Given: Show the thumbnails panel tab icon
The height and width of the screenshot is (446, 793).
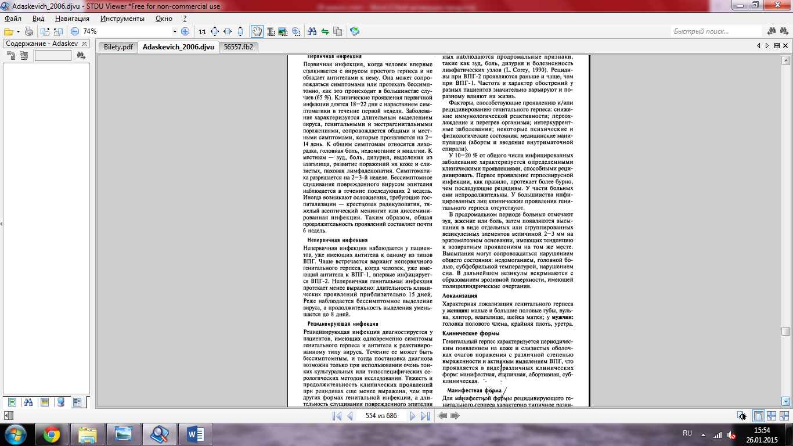Looking at the screenshot, I should click(12, 402).
